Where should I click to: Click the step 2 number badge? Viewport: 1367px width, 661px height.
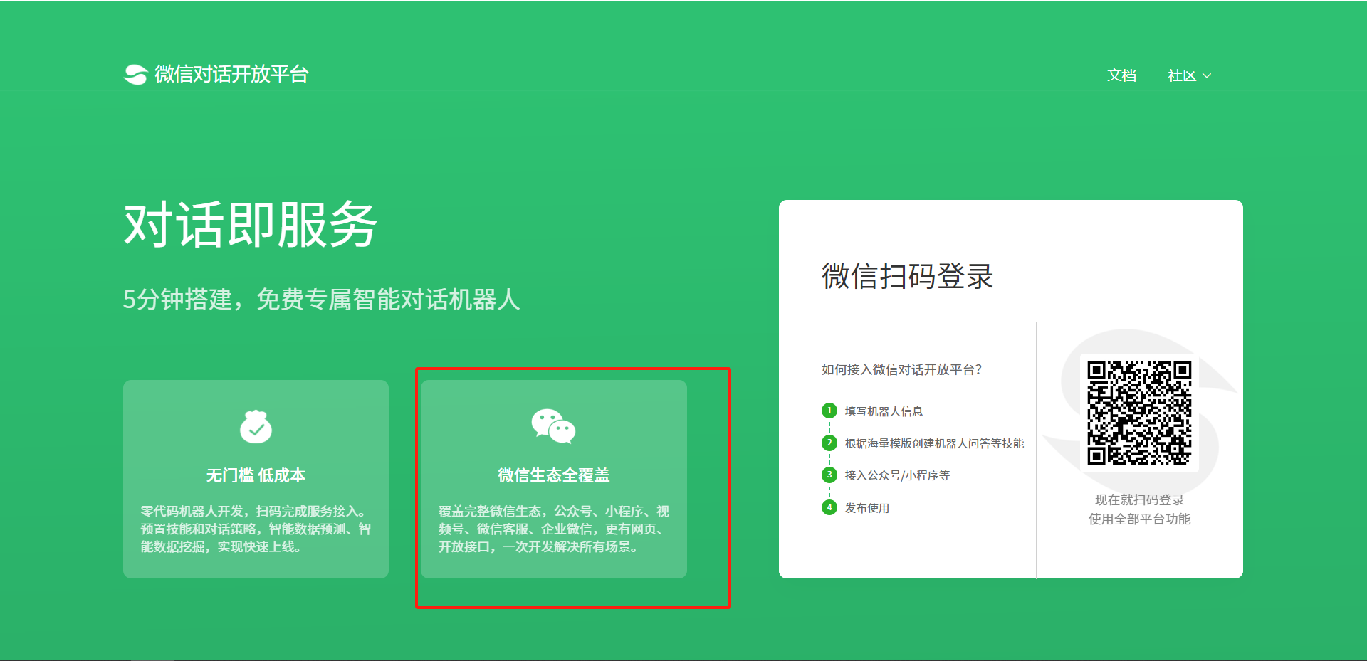(829, 443)
